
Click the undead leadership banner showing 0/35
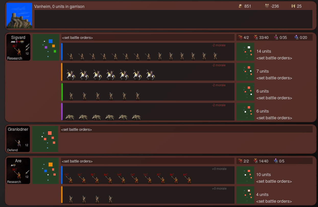pos(276,37)
